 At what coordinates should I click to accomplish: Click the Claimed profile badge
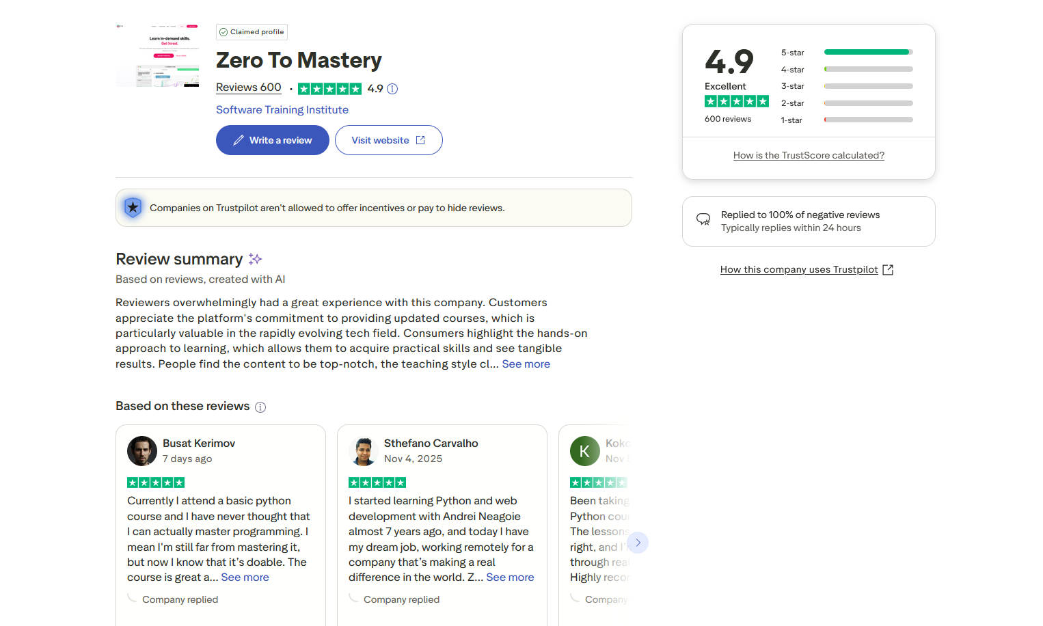point(252,32)
